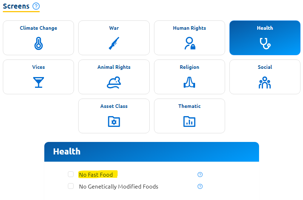Check No Genetically Modified Foods box
The image size is (303, 200).
pos(71,186)
